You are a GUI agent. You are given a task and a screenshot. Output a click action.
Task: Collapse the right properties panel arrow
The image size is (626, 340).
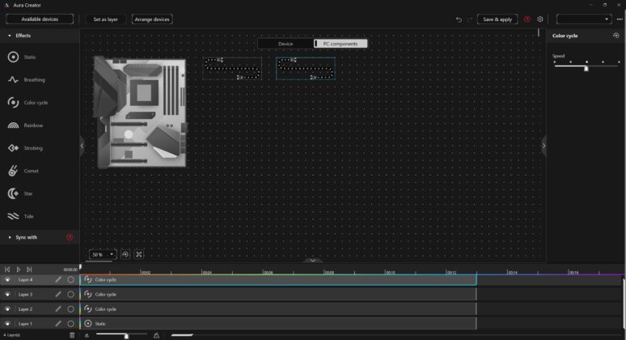[x=544, y=146]
